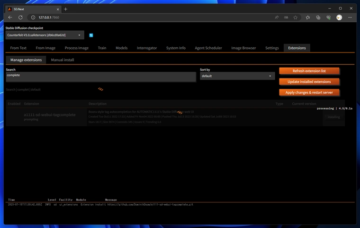Click the browser back arrow
This screenshot has height=228, width=360.
tap(10, 18)
